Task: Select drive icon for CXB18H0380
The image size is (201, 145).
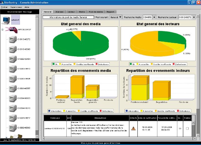Action: coord(13,49)
